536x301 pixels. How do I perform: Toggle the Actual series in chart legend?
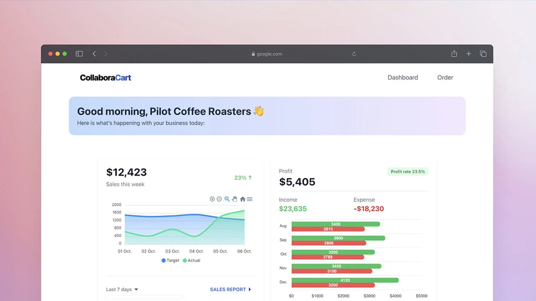coord(192,260)
